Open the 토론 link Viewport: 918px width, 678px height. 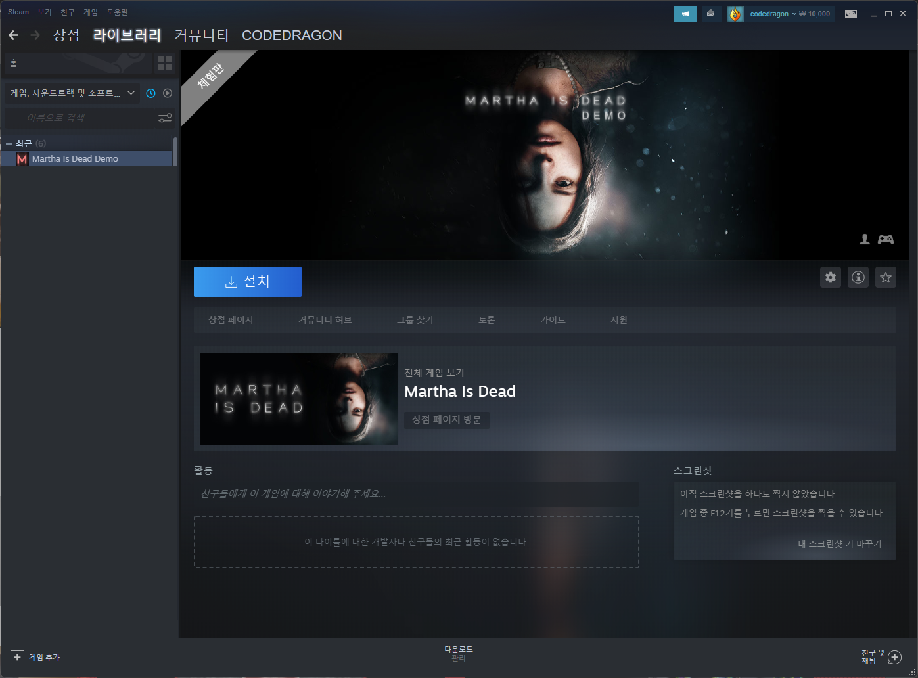[487, 320]
